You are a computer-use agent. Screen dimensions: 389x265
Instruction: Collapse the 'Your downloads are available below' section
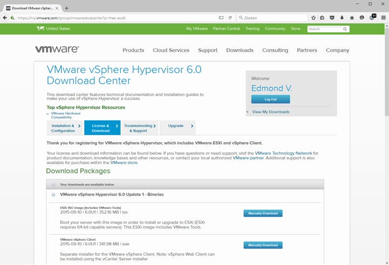(53, 185)
